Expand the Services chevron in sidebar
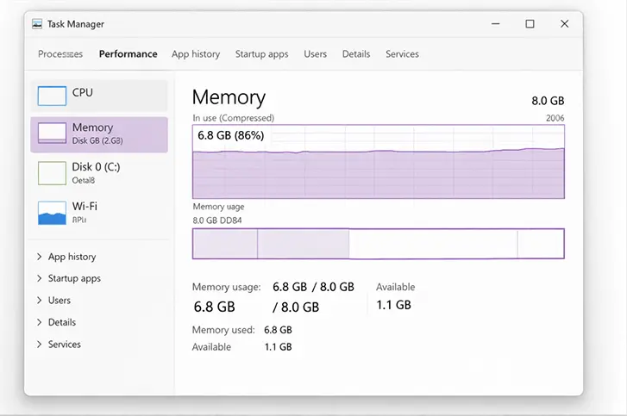Image resolution: width=627 pixels, height=416 pixels. pos(39,345)
